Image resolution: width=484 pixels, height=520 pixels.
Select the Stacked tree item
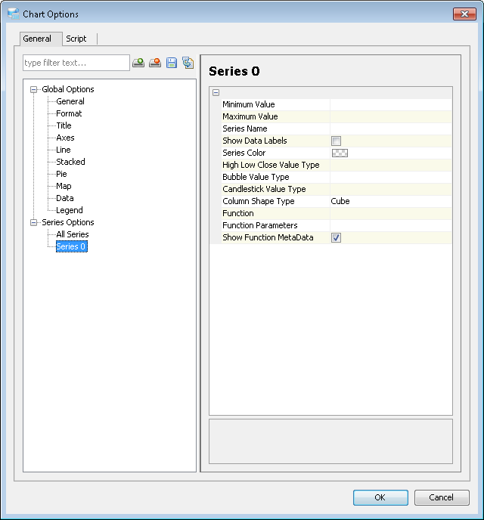70,162
